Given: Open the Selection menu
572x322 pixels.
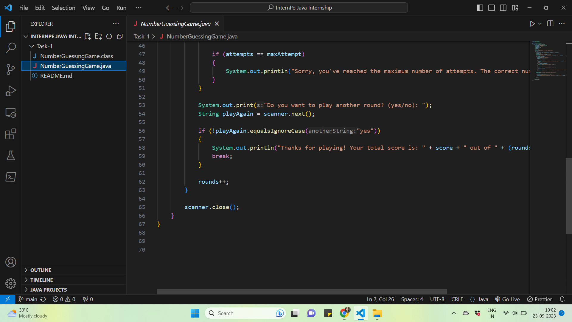Looking at the screenshot, I should click(x=63, y=8).
